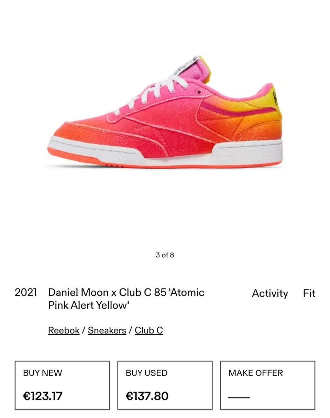Open the Sneakers category link
This screenshot has height=418, width=330.
107,330
